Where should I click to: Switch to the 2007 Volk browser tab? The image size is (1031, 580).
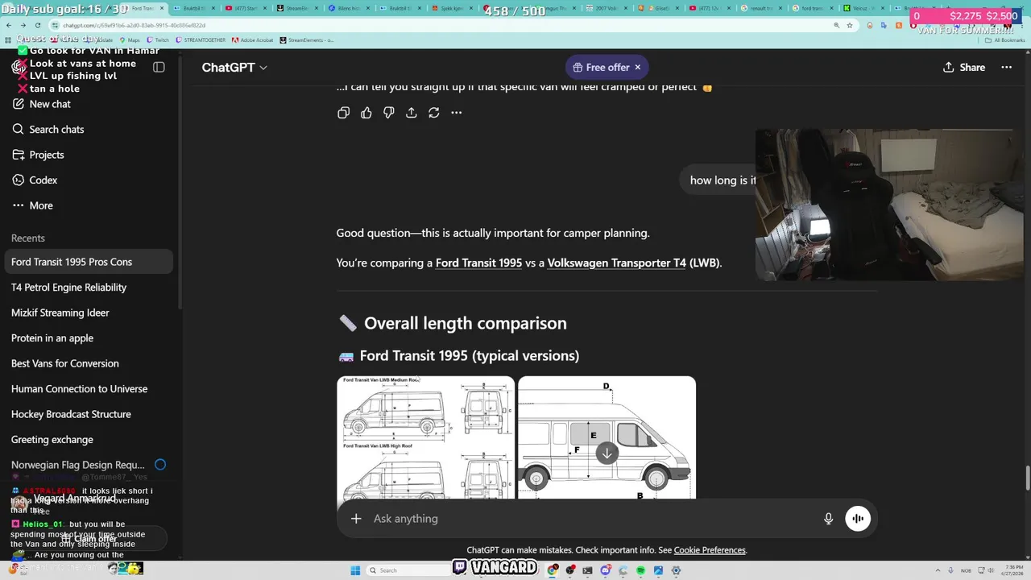click(607, 8)
